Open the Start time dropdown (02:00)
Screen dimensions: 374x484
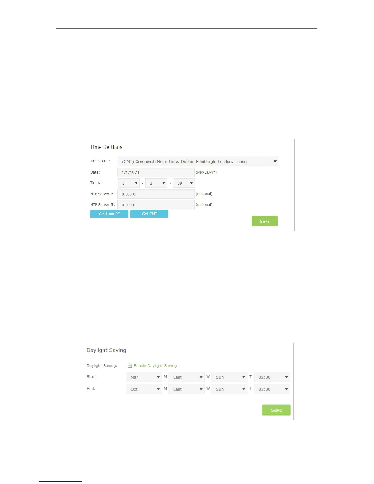pyautogui.click(x=272, y=377)
